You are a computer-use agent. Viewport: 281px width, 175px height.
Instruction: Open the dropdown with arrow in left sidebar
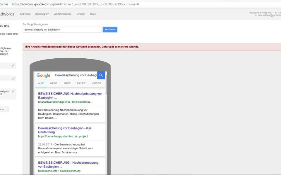pyautogui.click(x=4, y=109)
